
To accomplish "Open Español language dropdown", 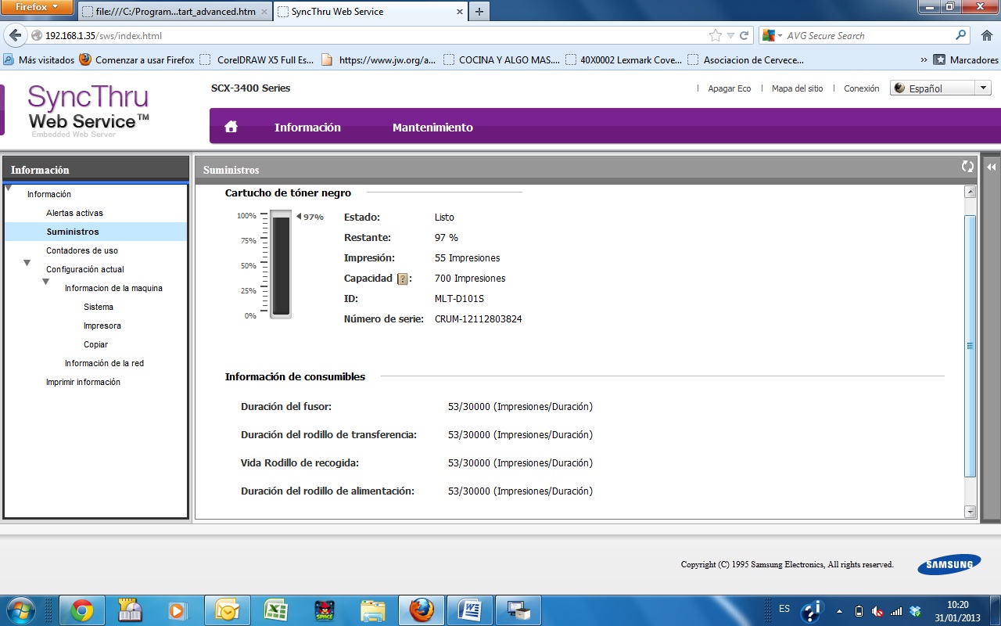I will (941, 88).
